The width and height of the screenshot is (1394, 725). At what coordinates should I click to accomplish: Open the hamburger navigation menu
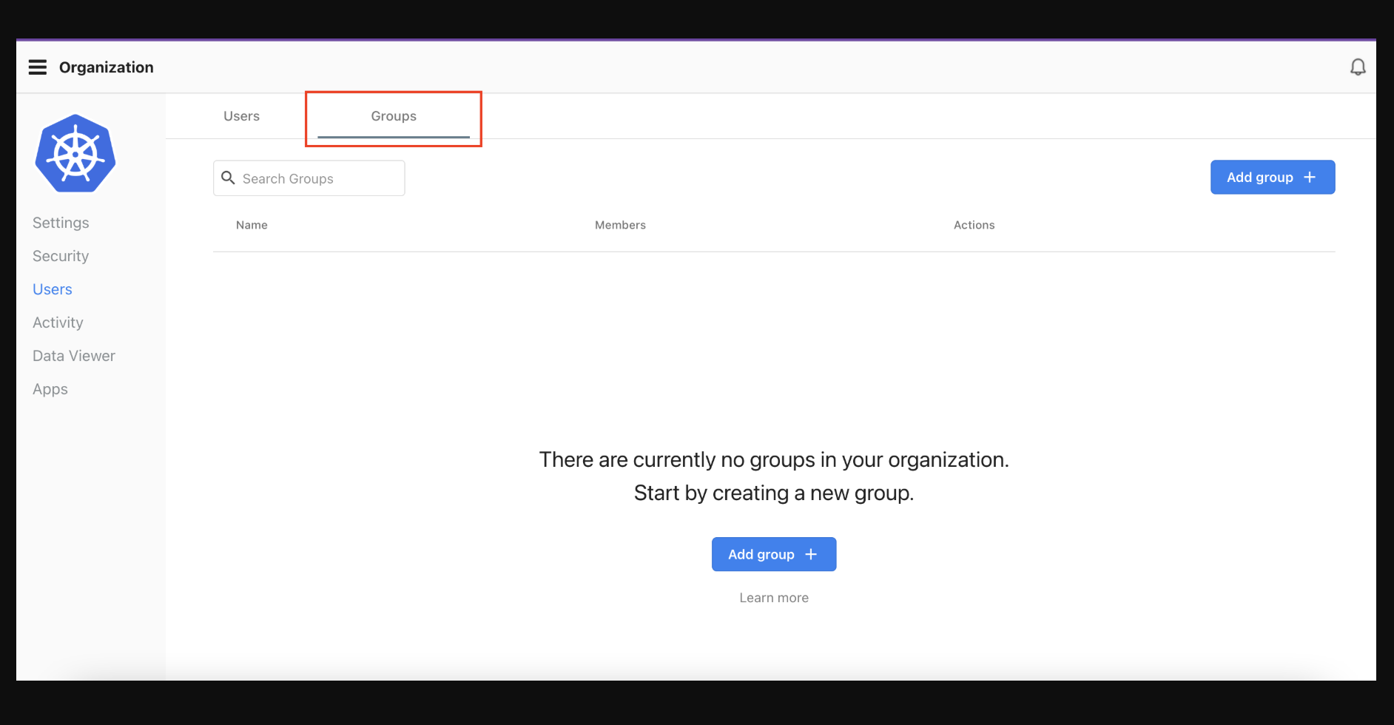tap(38, 67)
